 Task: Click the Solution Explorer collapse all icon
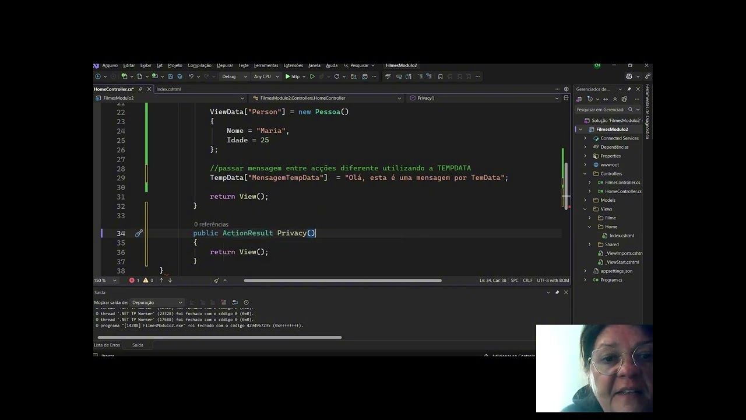[x=615, y=99]
